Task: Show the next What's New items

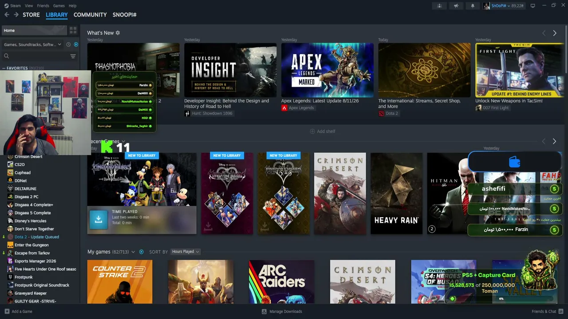Action: tap(554, 33)
